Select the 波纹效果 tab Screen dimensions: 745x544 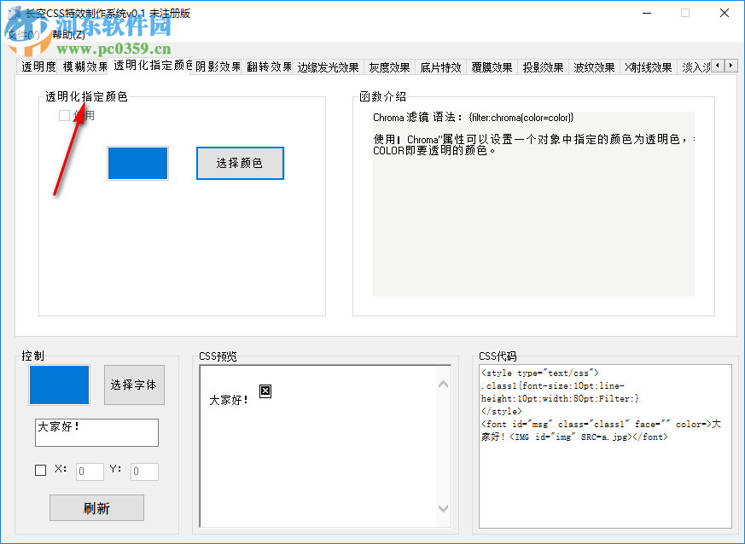click(x=594, y=65)
